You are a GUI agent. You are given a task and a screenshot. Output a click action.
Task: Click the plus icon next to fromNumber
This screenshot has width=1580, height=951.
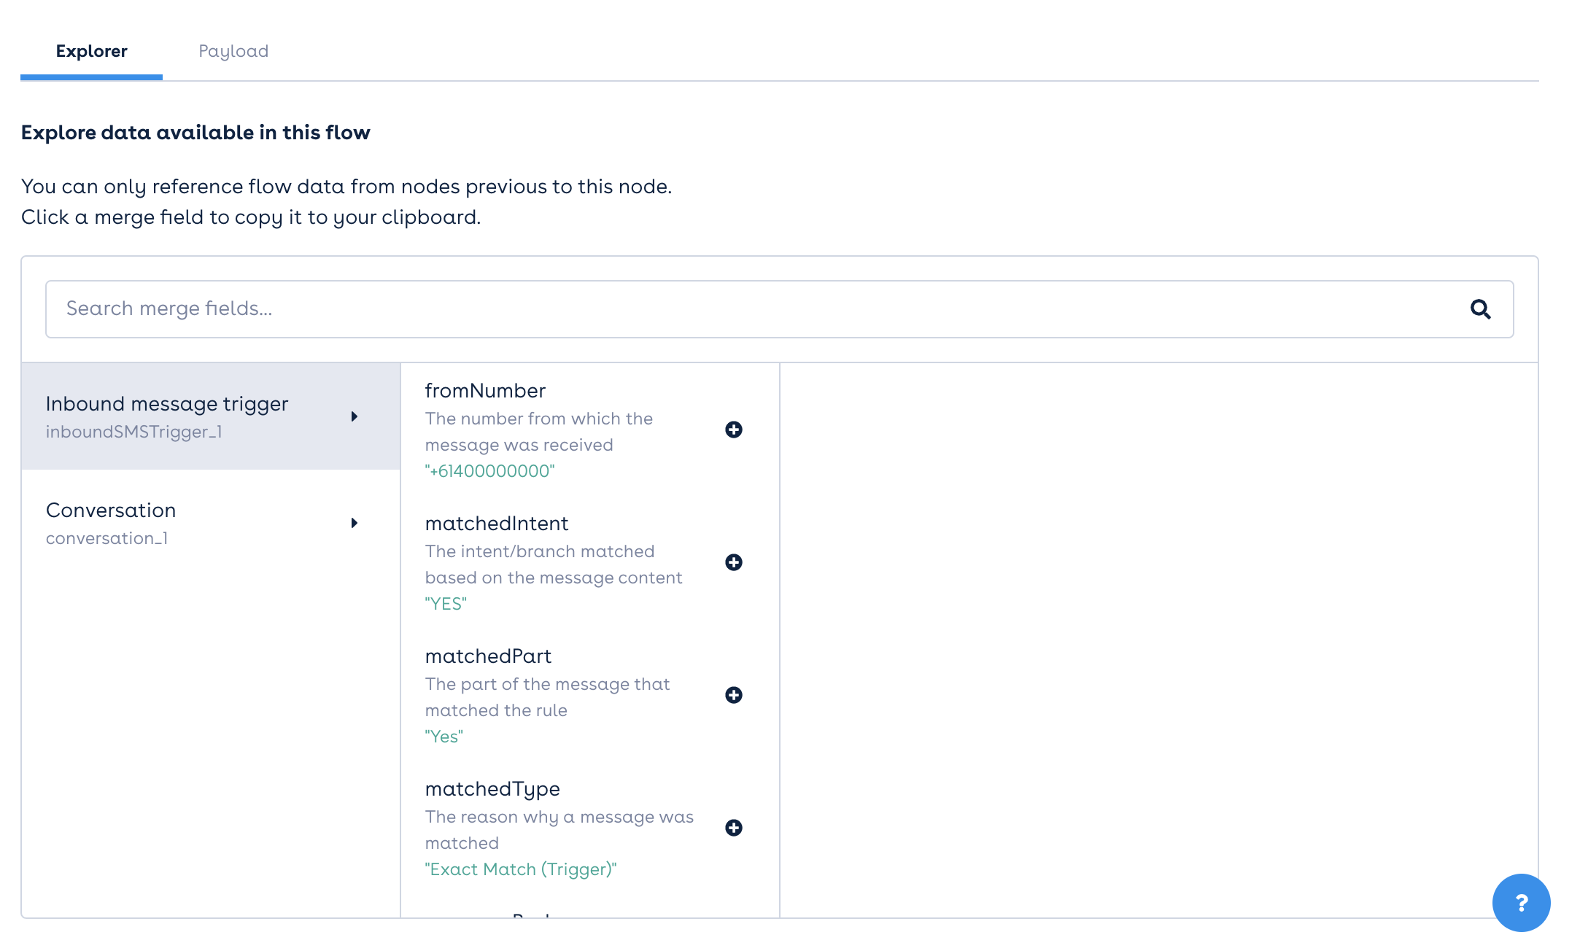click(734, 430)
